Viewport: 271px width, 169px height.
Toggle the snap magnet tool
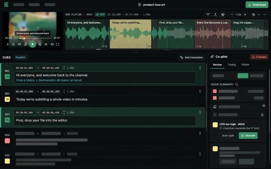click(223, 15)
